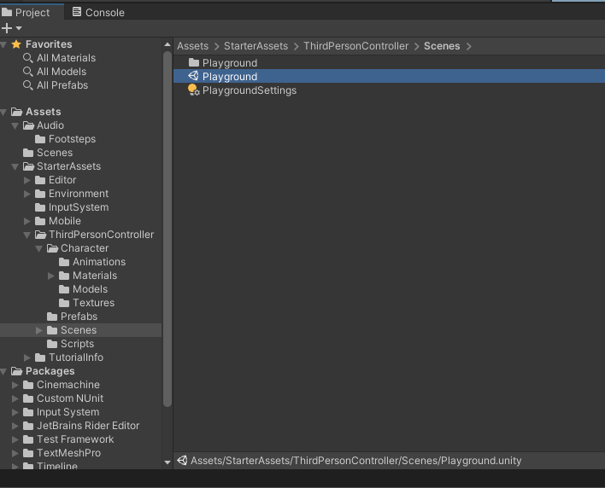Click the Playground folder icon in file list
605x488 pixels.
pos(193,63)
